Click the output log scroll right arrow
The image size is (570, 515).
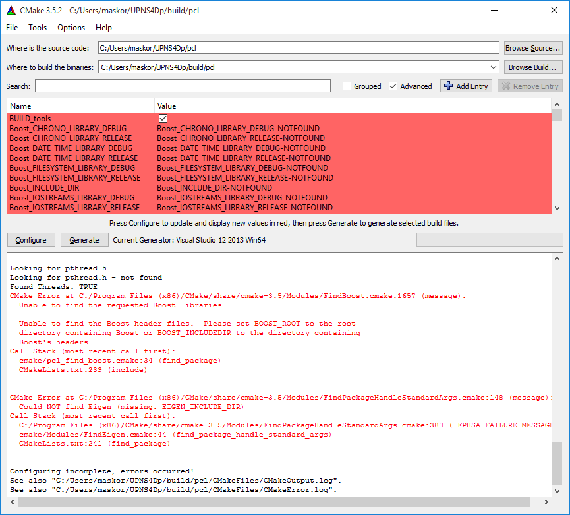click(546, 502)
